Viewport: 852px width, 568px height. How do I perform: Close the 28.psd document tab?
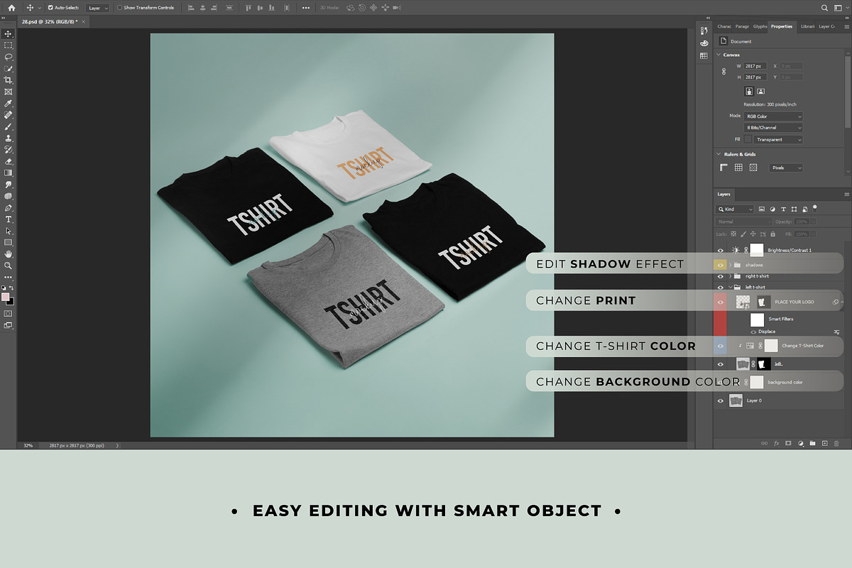click(83, 21)
